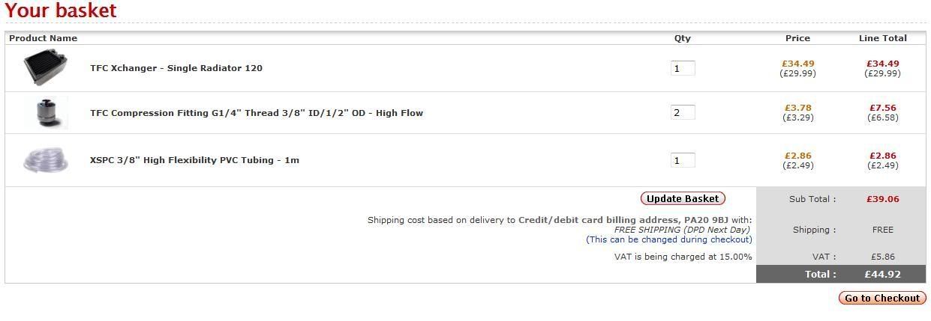Click the £44.92 total amount
This screenshot has width=931, height=321.
click(x=883, y=275)
